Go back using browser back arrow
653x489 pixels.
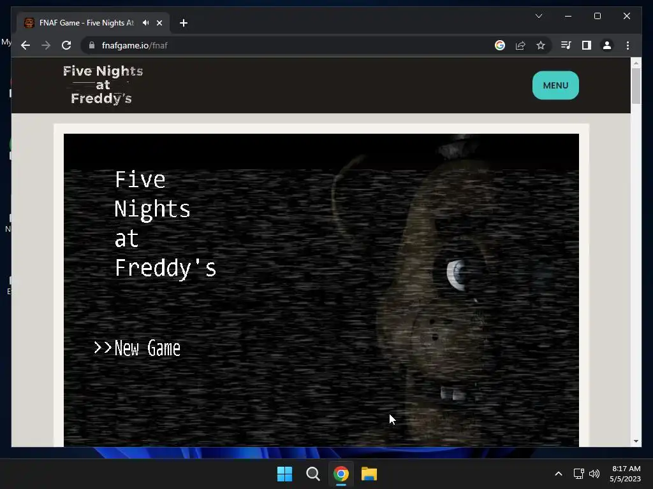[26, 45]
